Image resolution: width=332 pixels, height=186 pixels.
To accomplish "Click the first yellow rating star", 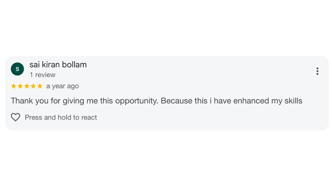I will (14, 86).
